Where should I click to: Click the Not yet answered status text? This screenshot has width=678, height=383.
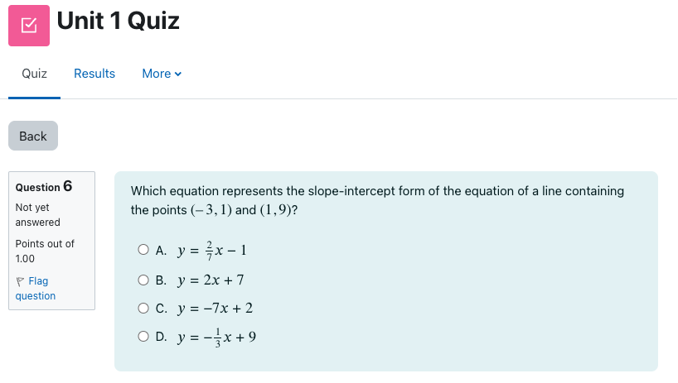(x=37, y=215)
